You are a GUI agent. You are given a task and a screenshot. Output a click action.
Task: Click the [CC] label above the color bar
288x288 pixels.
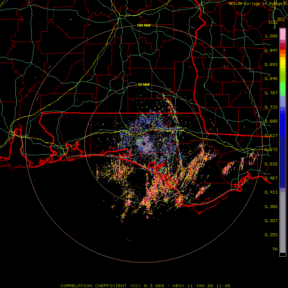[273, 22]
